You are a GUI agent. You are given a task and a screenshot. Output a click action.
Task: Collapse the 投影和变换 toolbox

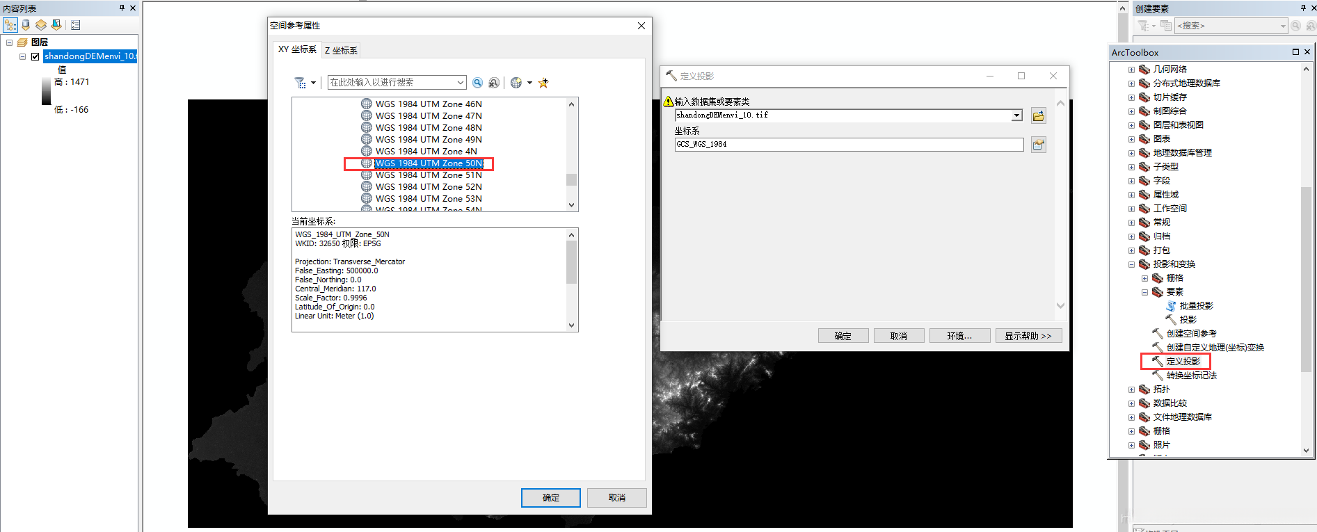(1131, 264)
